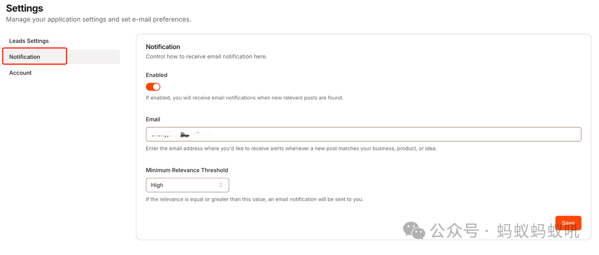The width and height of the screenshot is (599, 255).
Task: Go to the Account settings section
Action: click(21, 73)
